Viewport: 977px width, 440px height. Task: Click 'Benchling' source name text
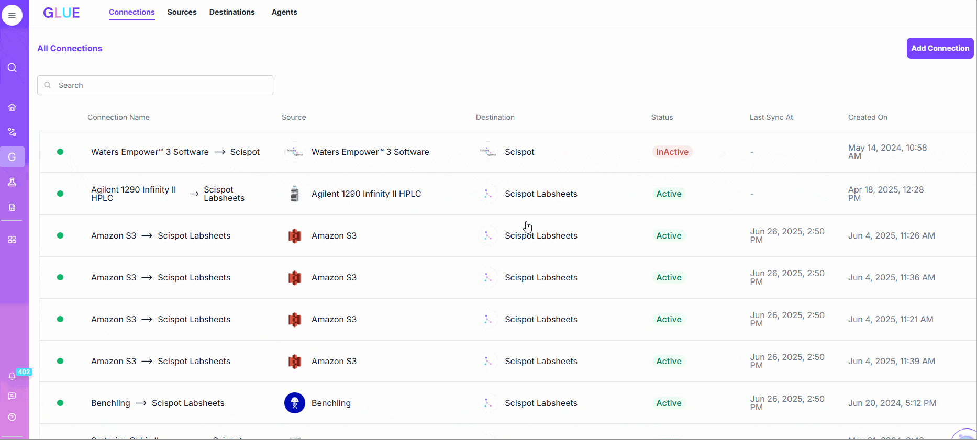[331, 403]
